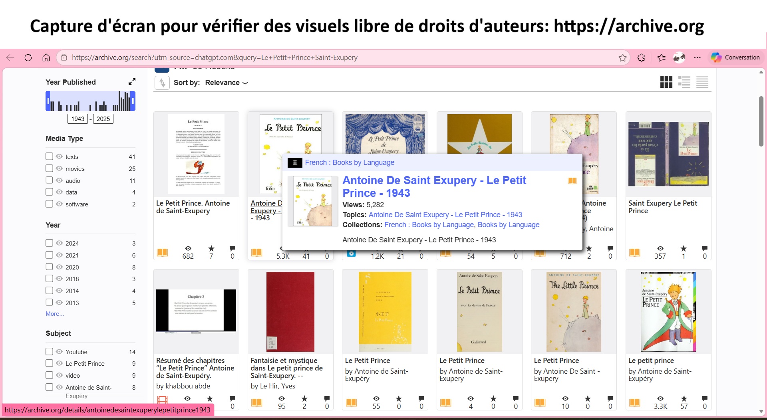Viewport: 767px width, 420px height.
Task: Check the 2021 year filter box
Action: point(49,255)
